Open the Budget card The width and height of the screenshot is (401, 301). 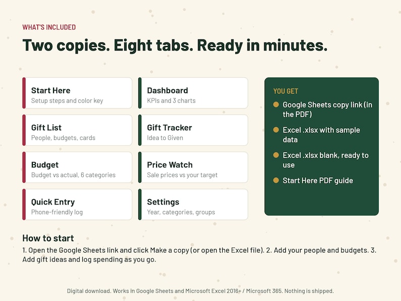(x=77, y=167)
